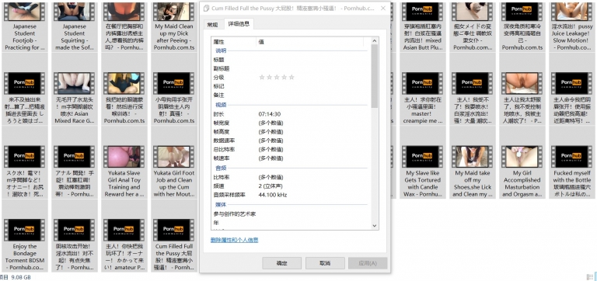Switch to the 常规 tab

click(212, 24)
